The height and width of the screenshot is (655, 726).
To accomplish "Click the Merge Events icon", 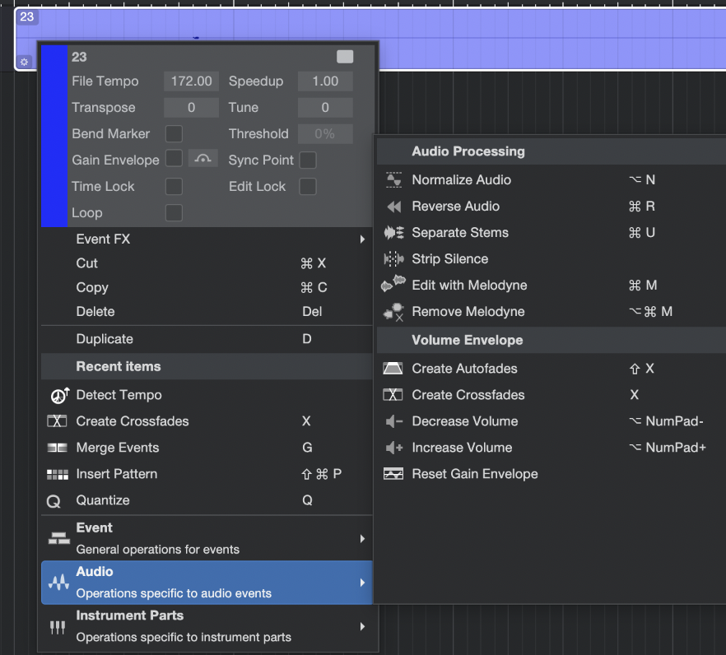I will (58, 448).
